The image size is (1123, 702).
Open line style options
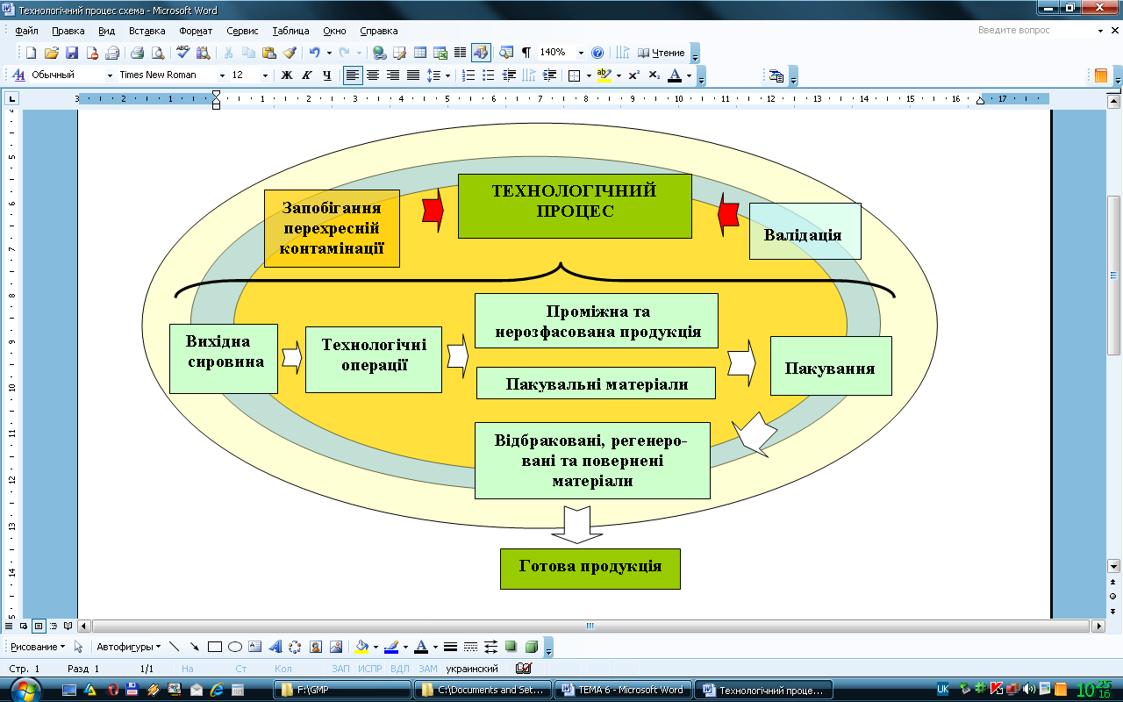pyautogui.click(x=450, y=647)
